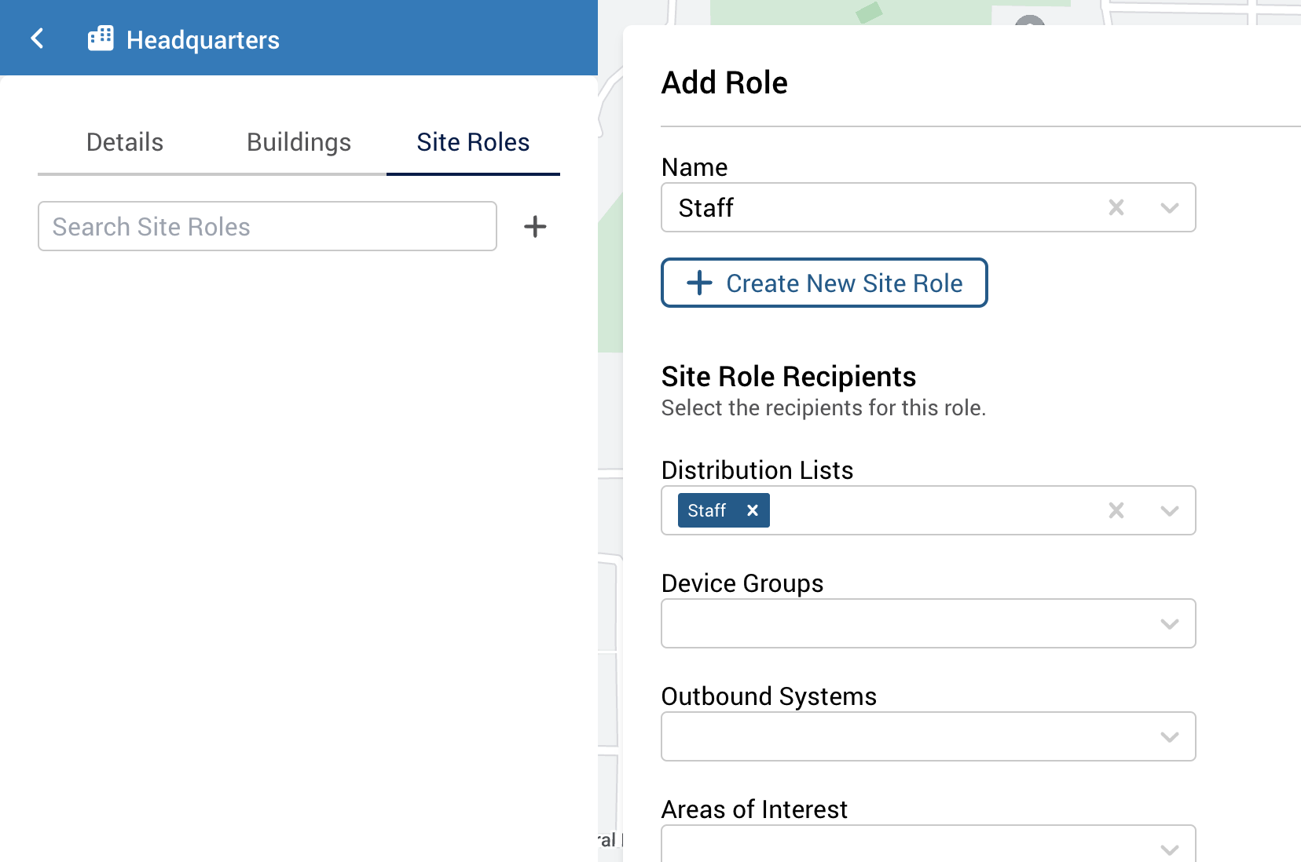This screenshot has width=1301, height=862.
Task: Open the Device Groups dropdown
Action: point(1169,623)
